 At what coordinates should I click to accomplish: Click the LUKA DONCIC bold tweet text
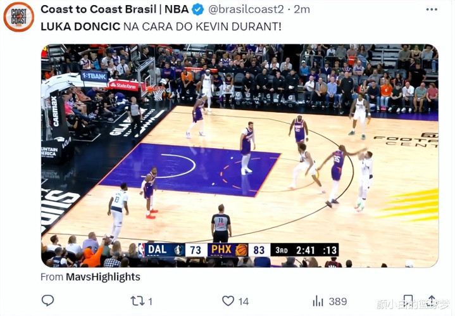click(80, 27)
